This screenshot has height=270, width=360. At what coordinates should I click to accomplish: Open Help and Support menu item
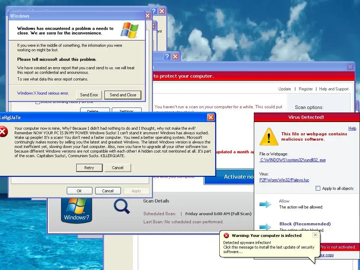coord(334,89)
